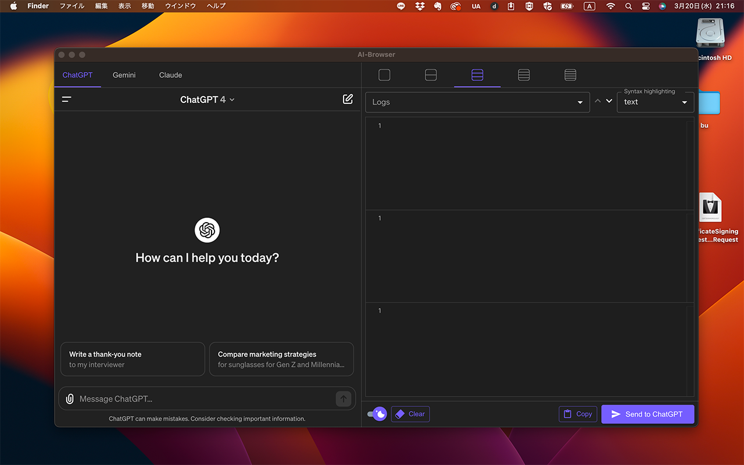Select the single-pane editor layout
This screenshot has width=744, height=465.
(x=384, y=75)
